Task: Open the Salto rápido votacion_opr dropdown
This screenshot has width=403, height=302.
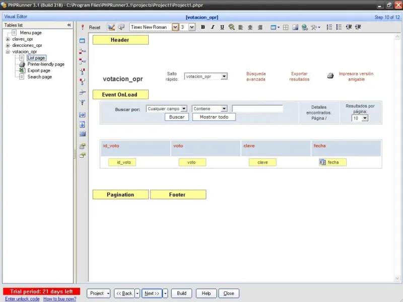Action: [224, 77]
